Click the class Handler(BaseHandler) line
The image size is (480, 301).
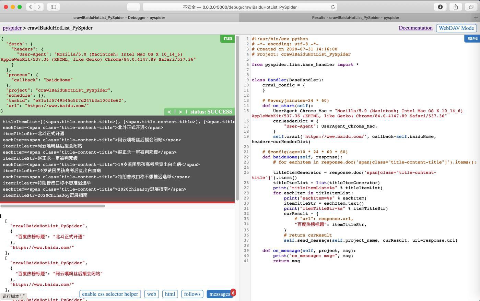pyautogui.click(x=288, y=80)
